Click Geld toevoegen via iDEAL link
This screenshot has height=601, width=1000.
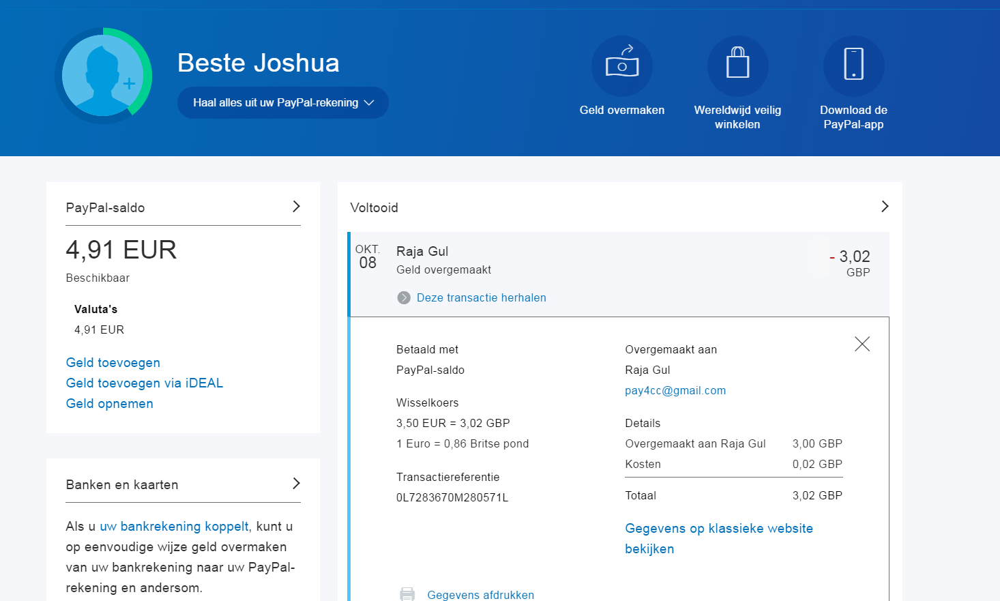tap(145, 383)
